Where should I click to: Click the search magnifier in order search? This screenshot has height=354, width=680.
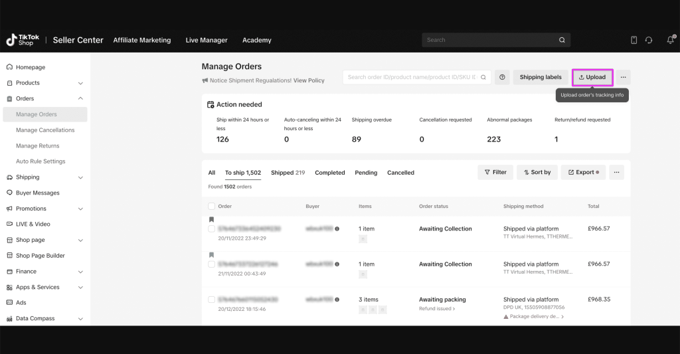click(x=483, y=77)
